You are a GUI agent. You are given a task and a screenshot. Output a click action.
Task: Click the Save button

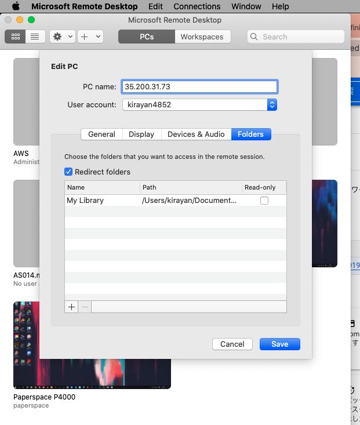280,344
